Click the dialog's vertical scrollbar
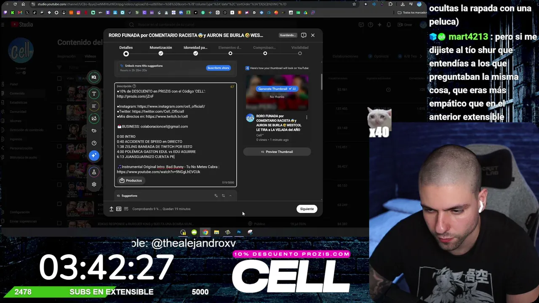Viewport: 539px width, 303px height. [x=322, y=82]
